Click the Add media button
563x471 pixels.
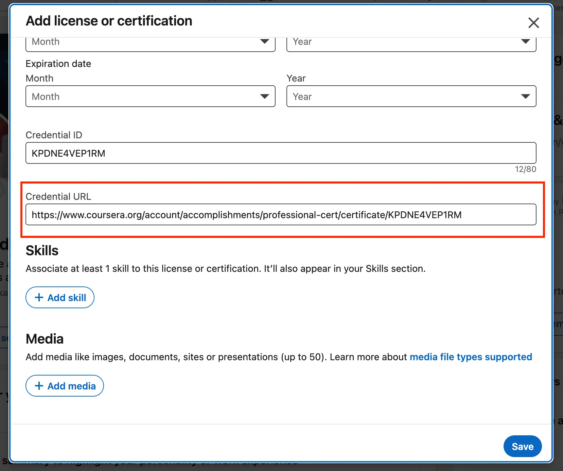[x=65, y=386]
